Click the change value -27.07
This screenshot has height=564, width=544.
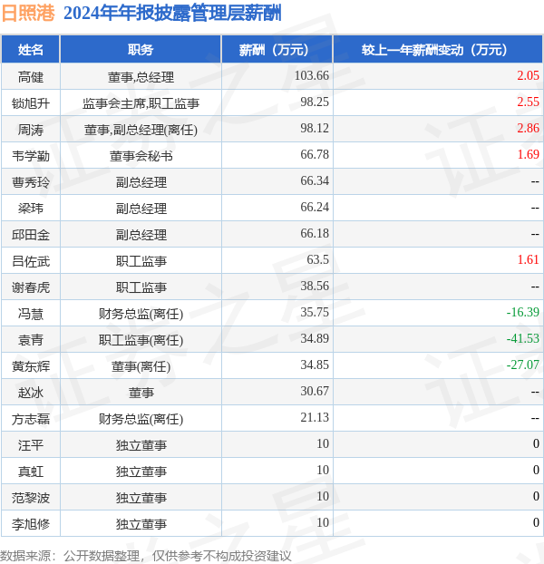pos(523,365)
